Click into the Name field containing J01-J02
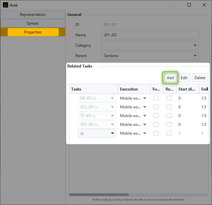This screenshot has height=205, width=212. pyautogui.click(x=150, y=35)
